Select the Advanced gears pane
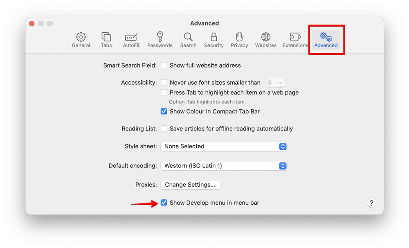The image size is (409, 248). 326,40
